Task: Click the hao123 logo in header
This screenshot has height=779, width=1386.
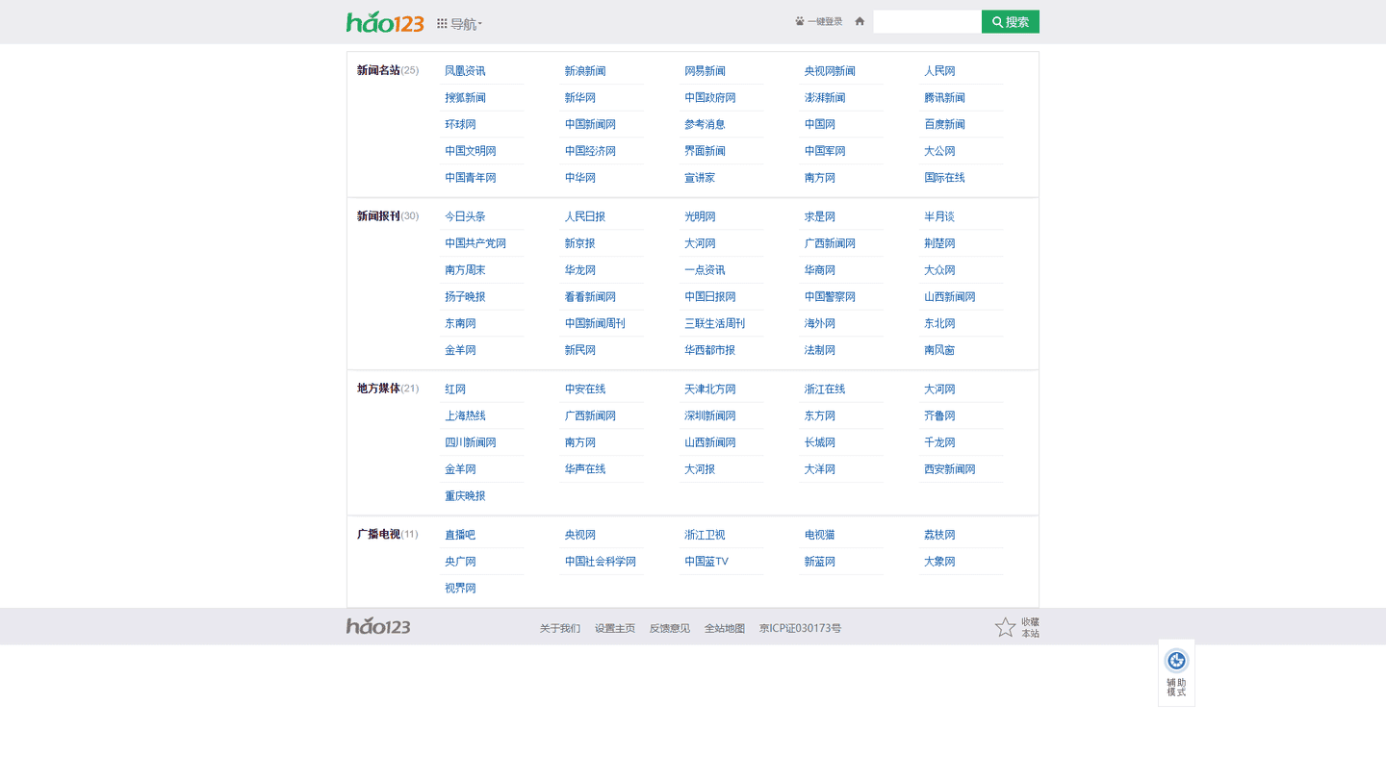Action: click(385, 21)
